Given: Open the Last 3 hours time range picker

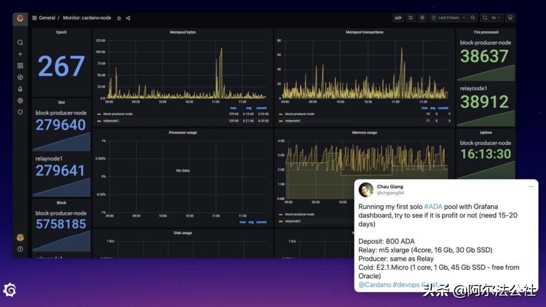Looking at the screenshot, I should click(448, 18).
